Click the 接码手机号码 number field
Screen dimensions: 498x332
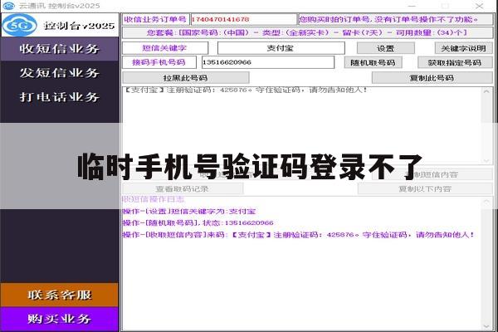pyautogui.click(x=268, y=62)
